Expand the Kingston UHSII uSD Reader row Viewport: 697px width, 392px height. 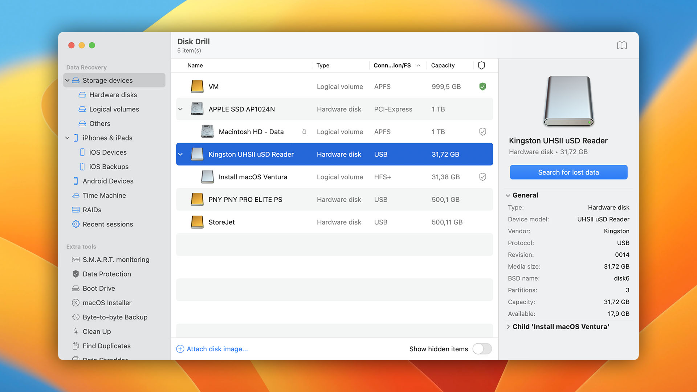(x=180, y=154)
